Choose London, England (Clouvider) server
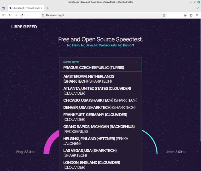This screenshot has width=201, height=171. point(101,165)
